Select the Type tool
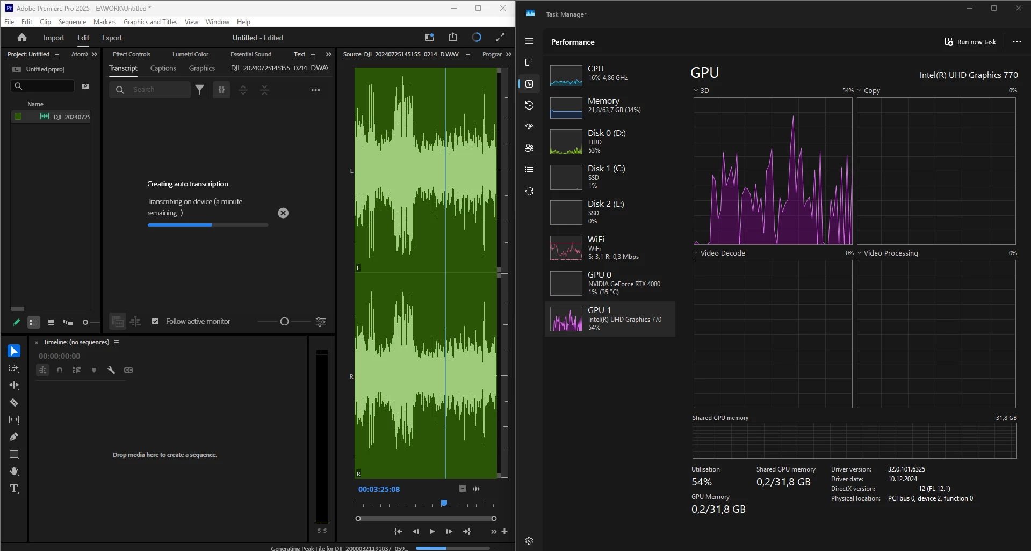The width and height of the screenshot is (1031, 551). 14,489
